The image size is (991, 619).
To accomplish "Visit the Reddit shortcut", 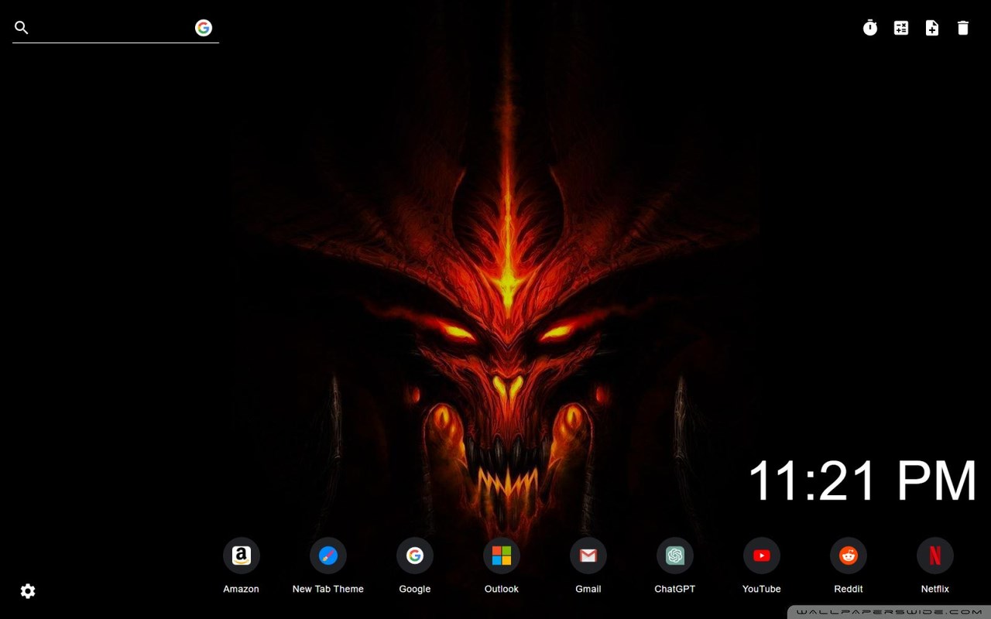I will pos(849,556).
